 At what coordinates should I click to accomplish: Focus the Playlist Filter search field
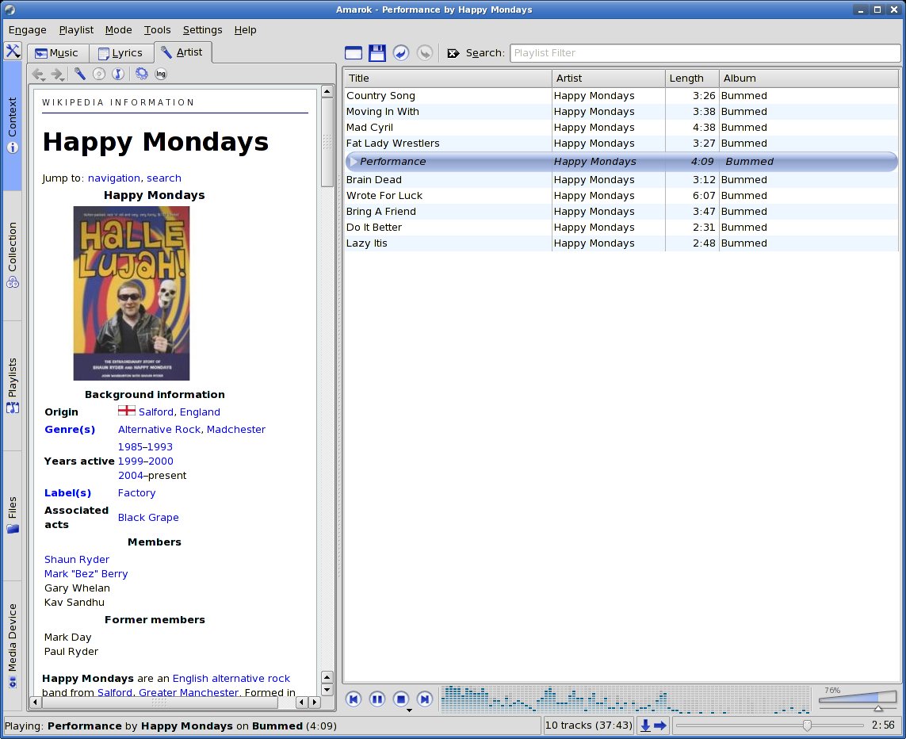tap(705, 53)
